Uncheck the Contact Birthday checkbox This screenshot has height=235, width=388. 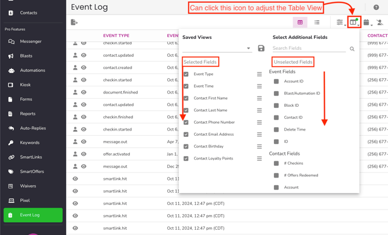pos(186,146)
